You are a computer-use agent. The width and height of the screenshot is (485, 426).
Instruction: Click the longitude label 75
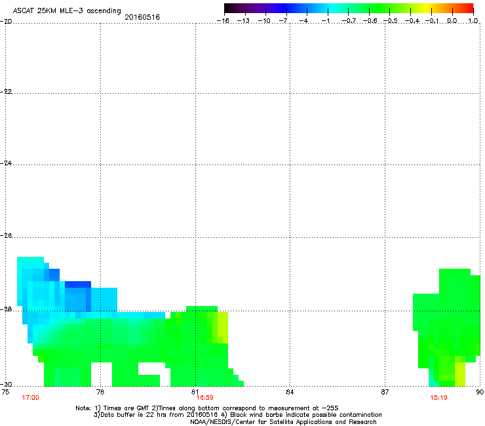pyautogui.click(x=5, y=392)
